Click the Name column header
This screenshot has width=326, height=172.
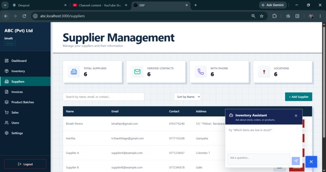(x=70, y=111)
